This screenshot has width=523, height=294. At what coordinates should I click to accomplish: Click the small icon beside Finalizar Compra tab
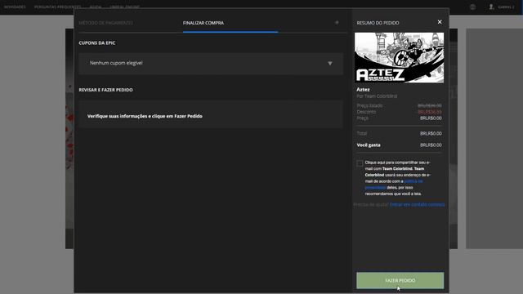(337, 22)
